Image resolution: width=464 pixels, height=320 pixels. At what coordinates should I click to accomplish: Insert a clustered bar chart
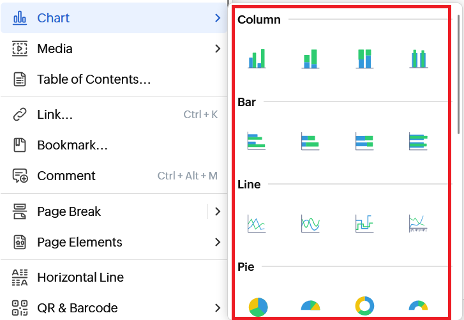point(257,141)
